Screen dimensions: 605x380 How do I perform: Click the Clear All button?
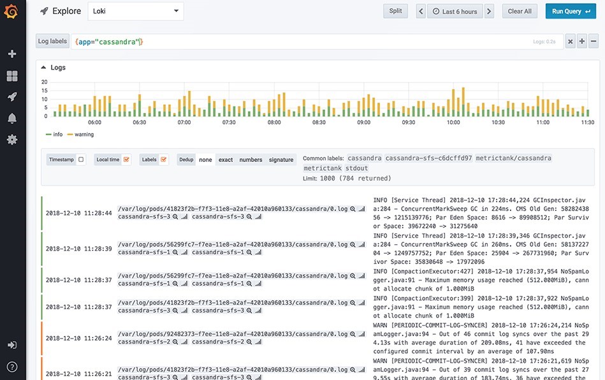point(520,11)
